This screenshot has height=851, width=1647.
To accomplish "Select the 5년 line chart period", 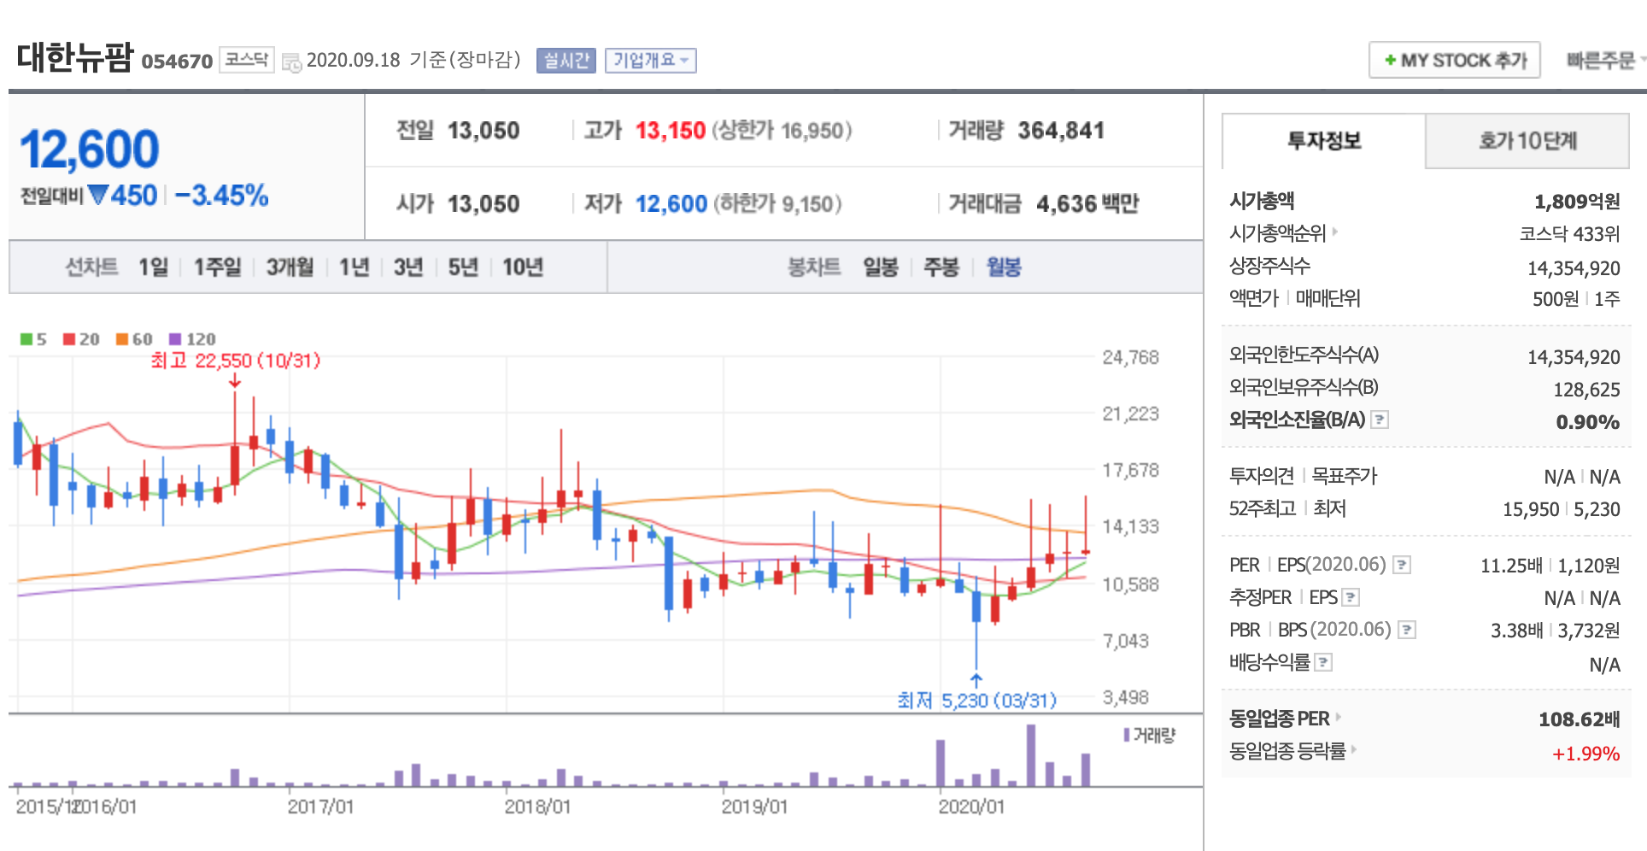I will coord(463,267).
